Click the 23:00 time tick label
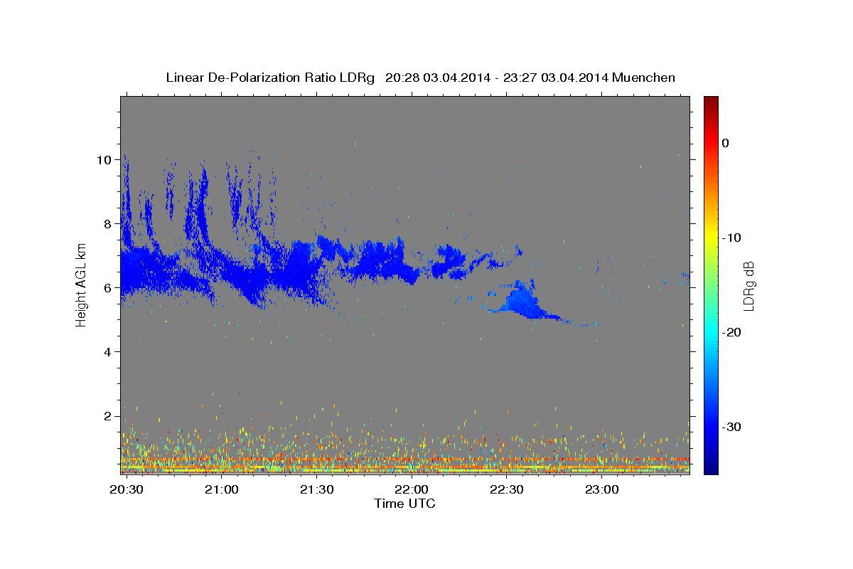The width and height of the screenshot is (853, 569). click(601, 490)
